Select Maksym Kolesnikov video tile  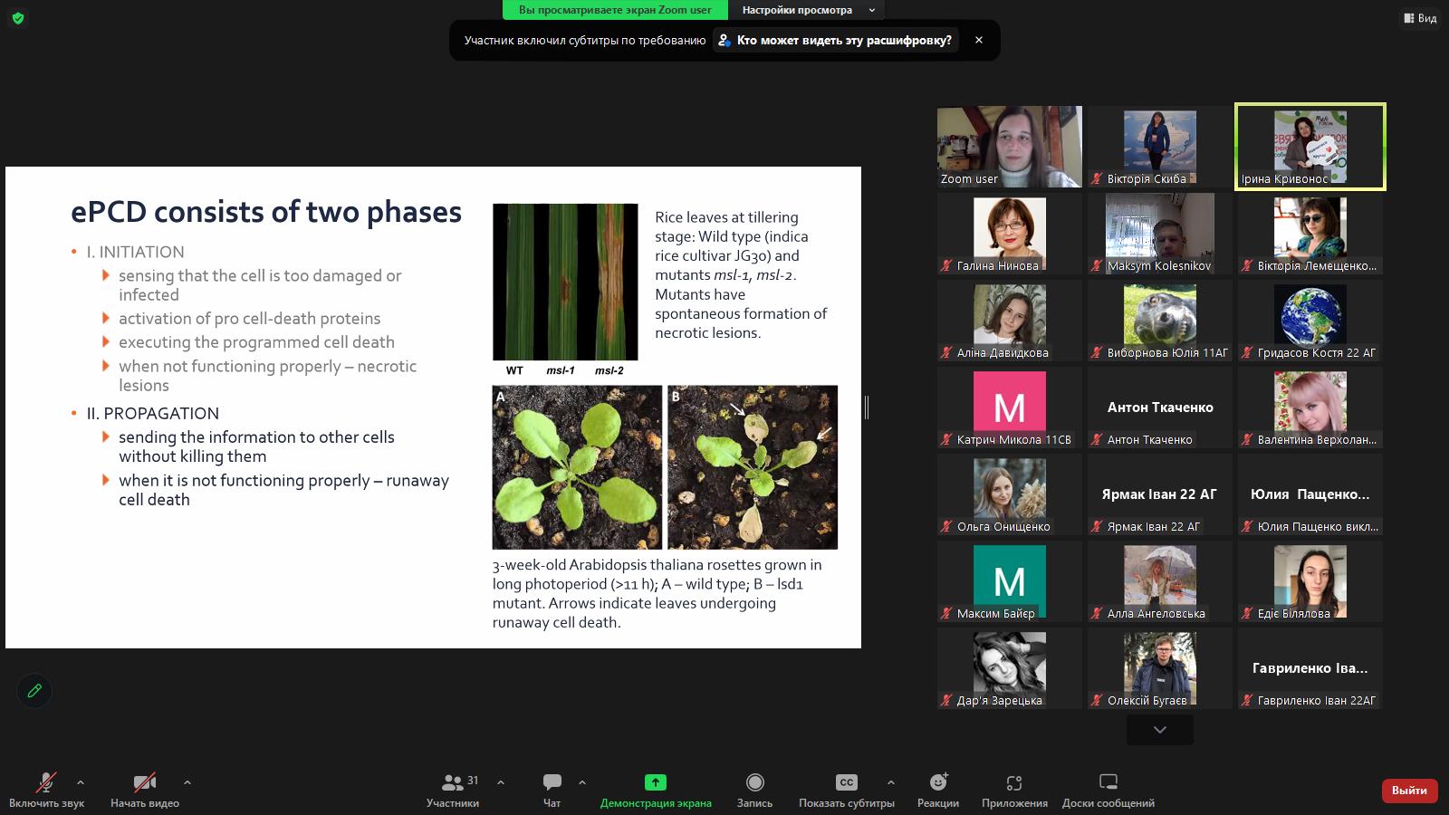pyautogui.click(x=1160, y=234)
